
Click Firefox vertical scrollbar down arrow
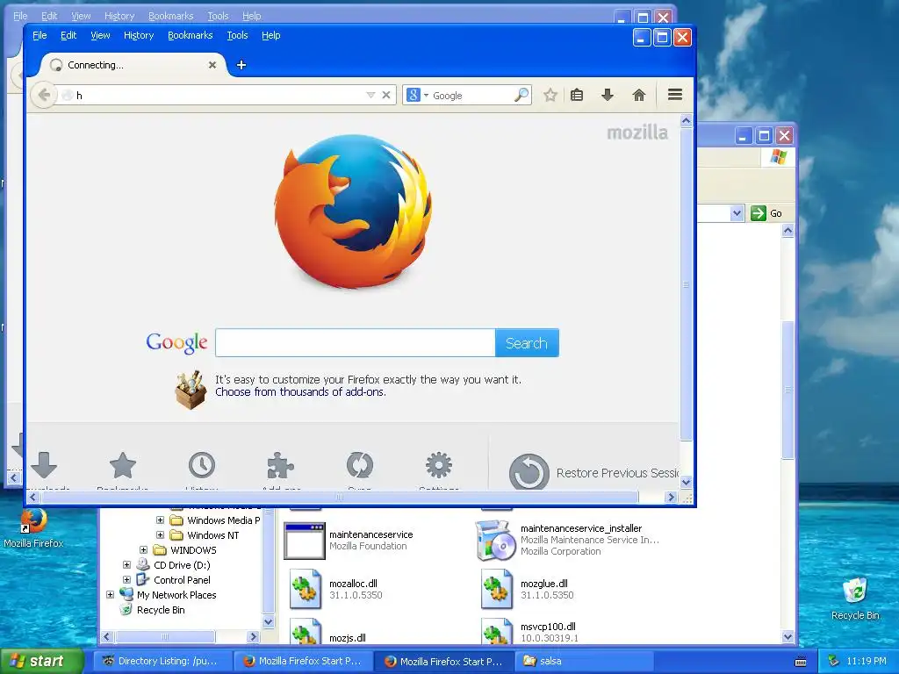click(x=687, y=482)
